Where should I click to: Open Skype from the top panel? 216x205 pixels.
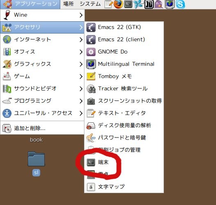(x=180, y=5)
